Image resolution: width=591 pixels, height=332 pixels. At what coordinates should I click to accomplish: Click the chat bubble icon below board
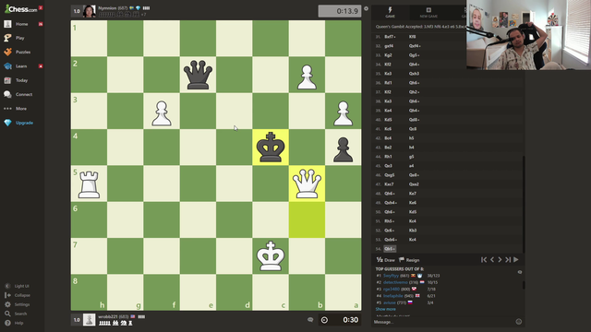[310, 320]
